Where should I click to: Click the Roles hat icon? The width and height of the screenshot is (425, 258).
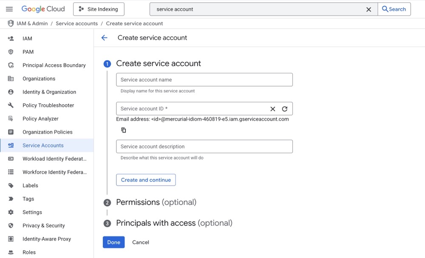11,252
